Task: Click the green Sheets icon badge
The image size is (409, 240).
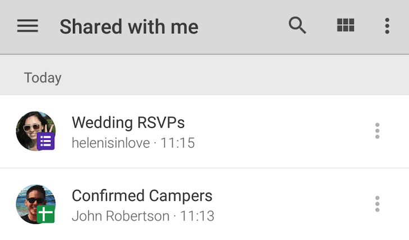Action: coord(46,214)
